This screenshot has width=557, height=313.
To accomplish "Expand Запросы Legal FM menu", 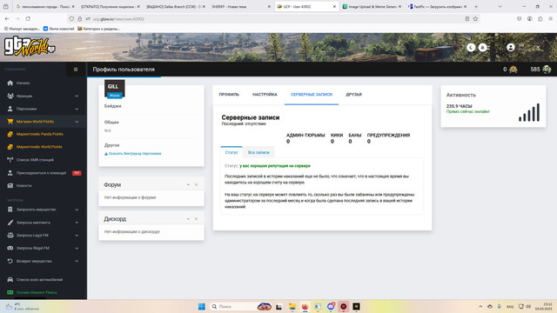I will click(x=44, y=236).
